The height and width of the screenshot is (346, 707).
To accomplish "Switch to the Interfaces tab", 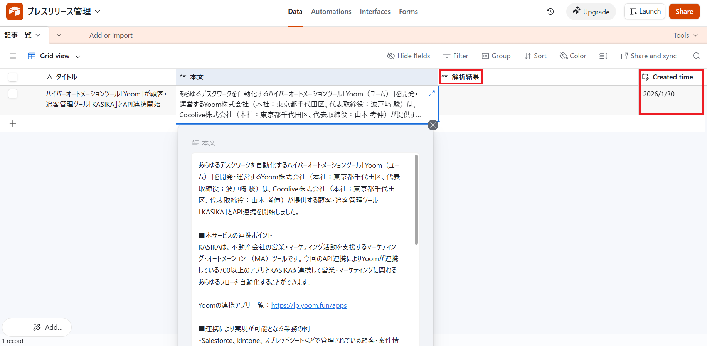I will click(375, 12).
